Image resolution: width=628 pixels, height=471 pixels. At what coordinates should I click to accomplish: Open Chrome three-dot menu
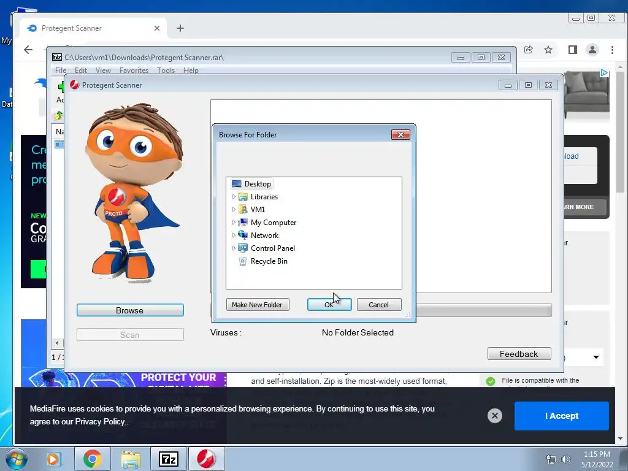(x=613, y=50)
